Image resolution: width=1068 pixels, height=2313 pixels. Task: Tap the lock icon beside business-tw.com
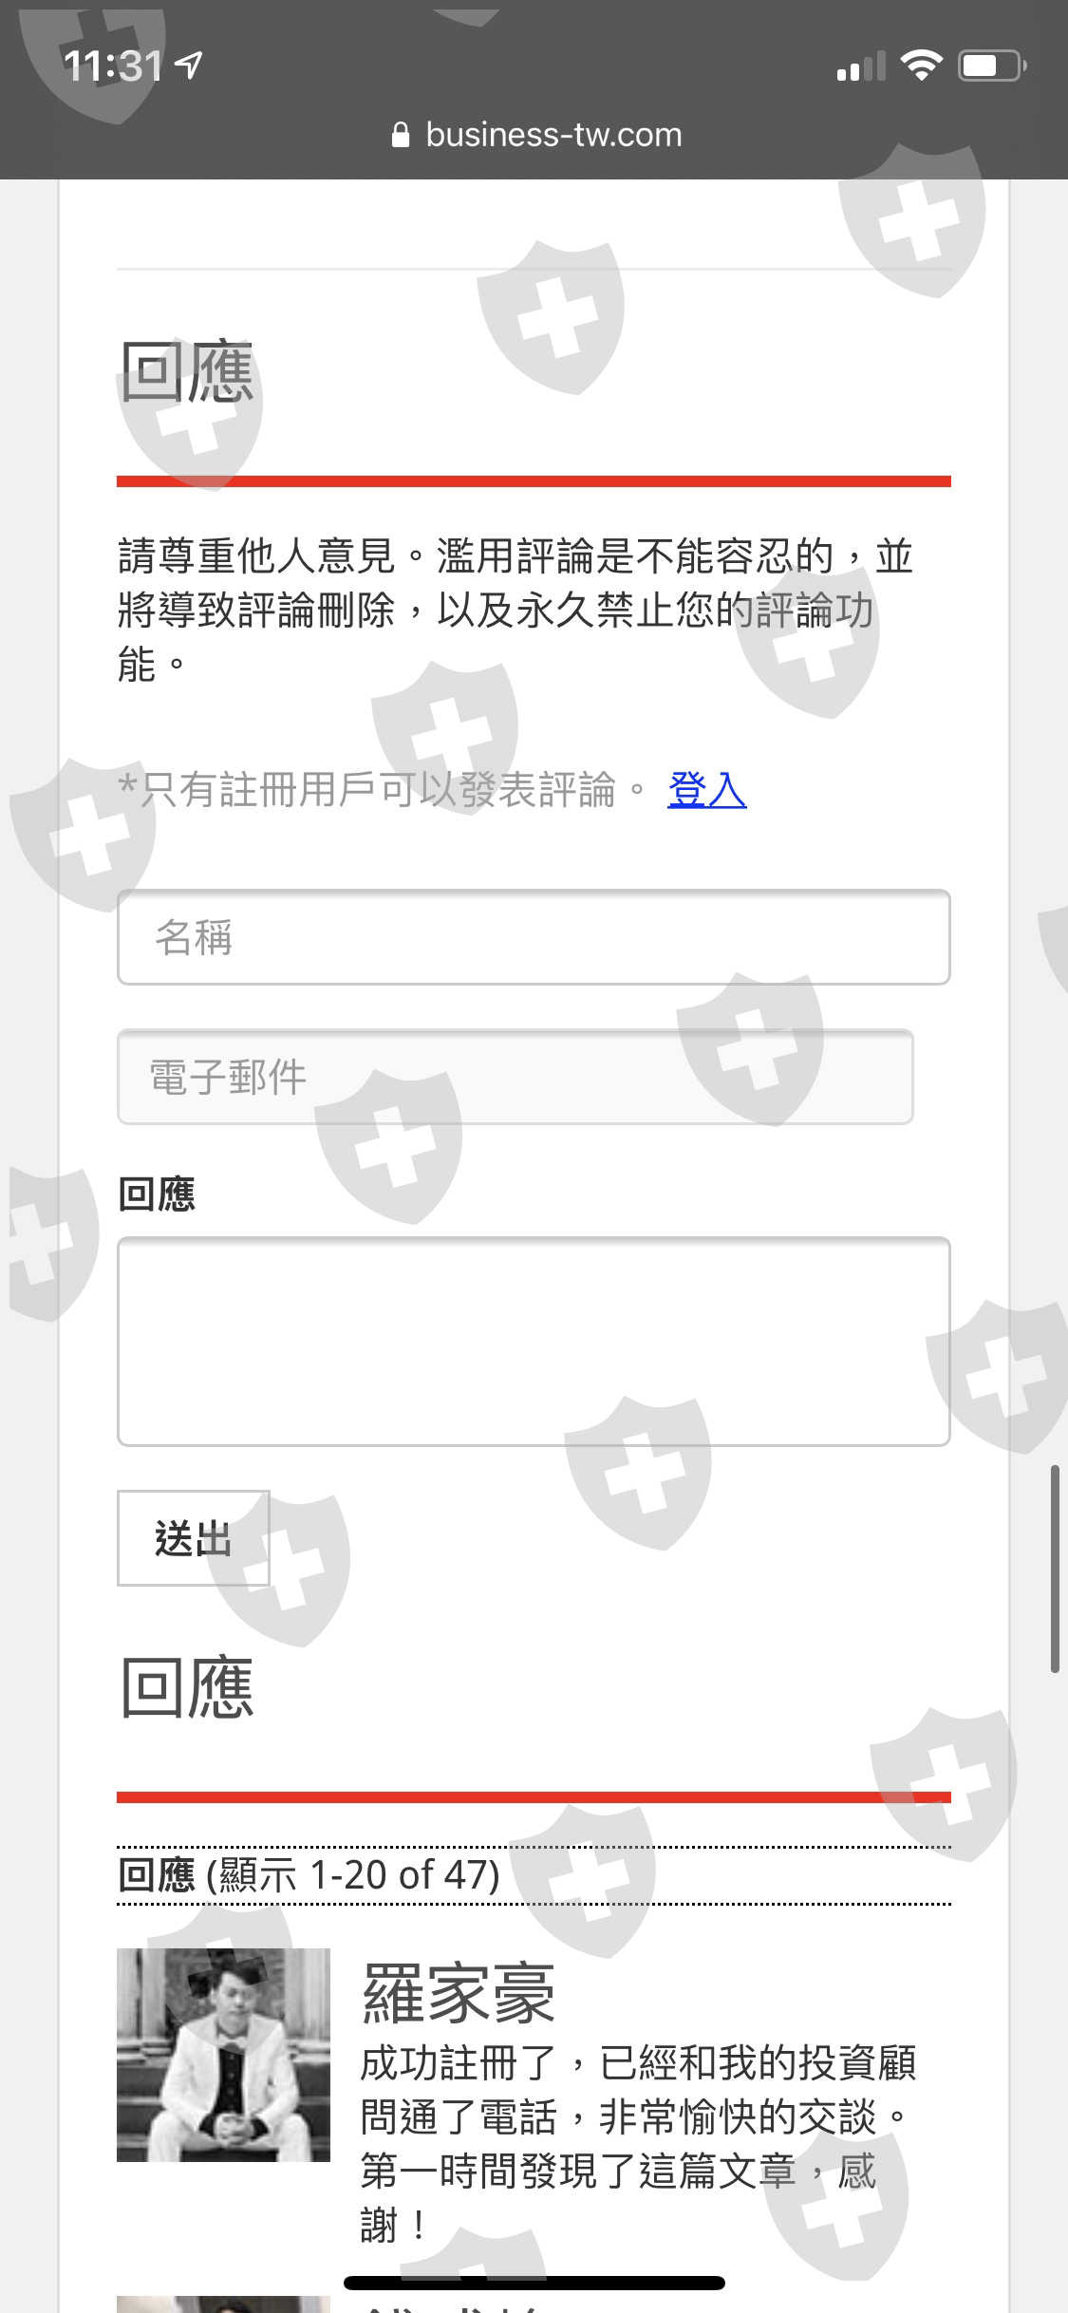click(x=401, y=135)
